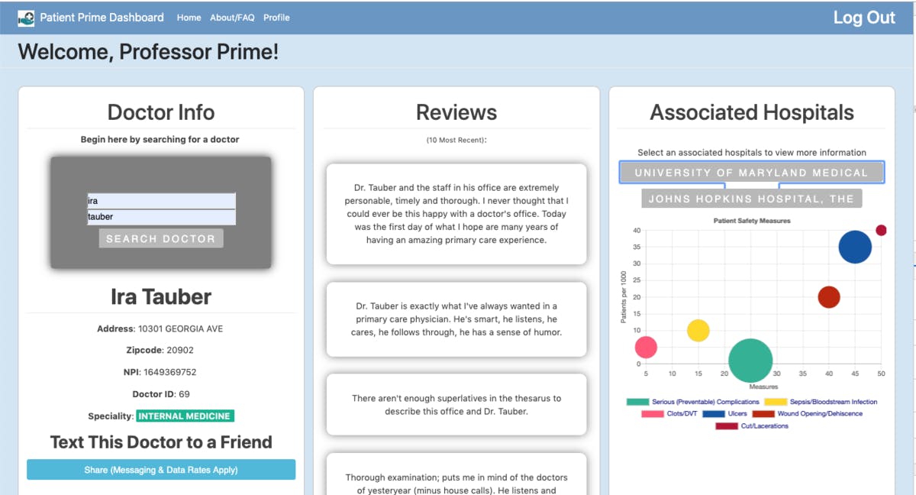916x495 pixels.
Task: Go to the Profile page
Action: (x=276, y=18)
